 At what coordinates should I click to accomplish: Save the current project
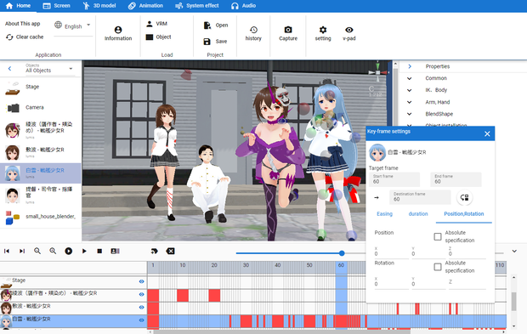pos(215,42)
